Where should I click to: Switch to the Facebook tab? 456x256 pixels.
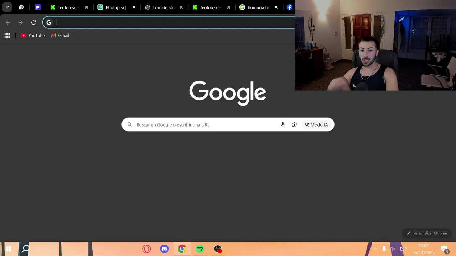(x=289, y=7)
